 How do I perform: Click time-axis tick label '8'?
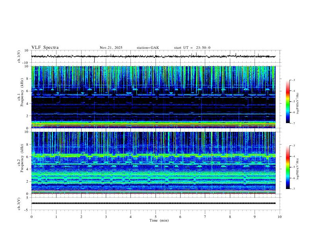coord(230,217)
